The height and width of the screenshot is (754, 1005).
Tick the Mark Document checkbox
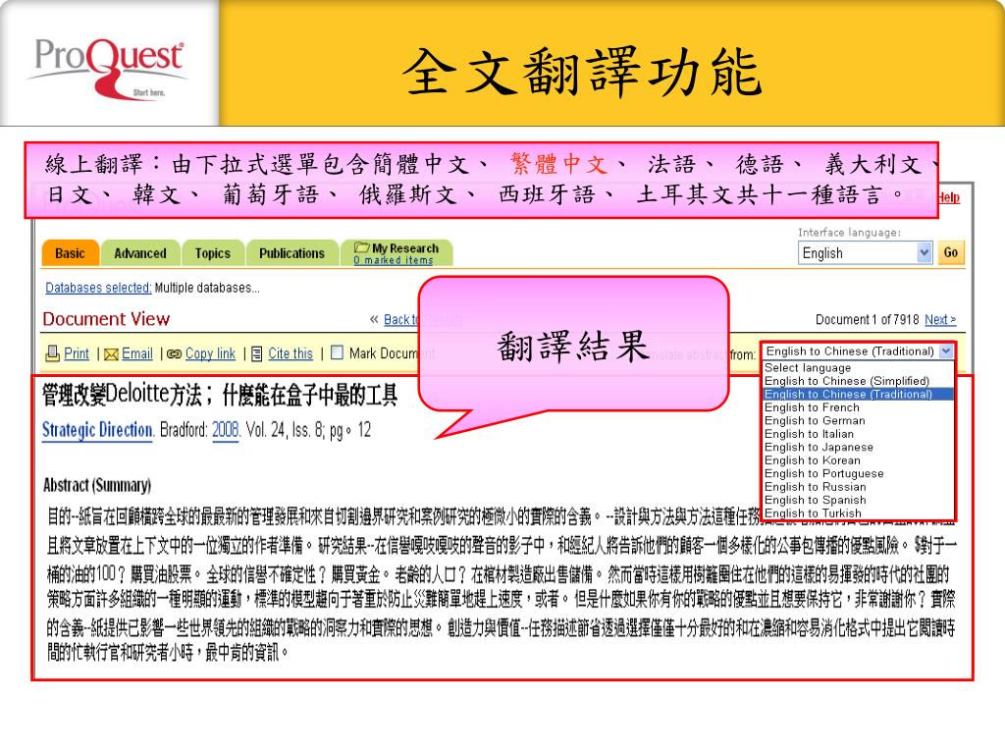338,352
